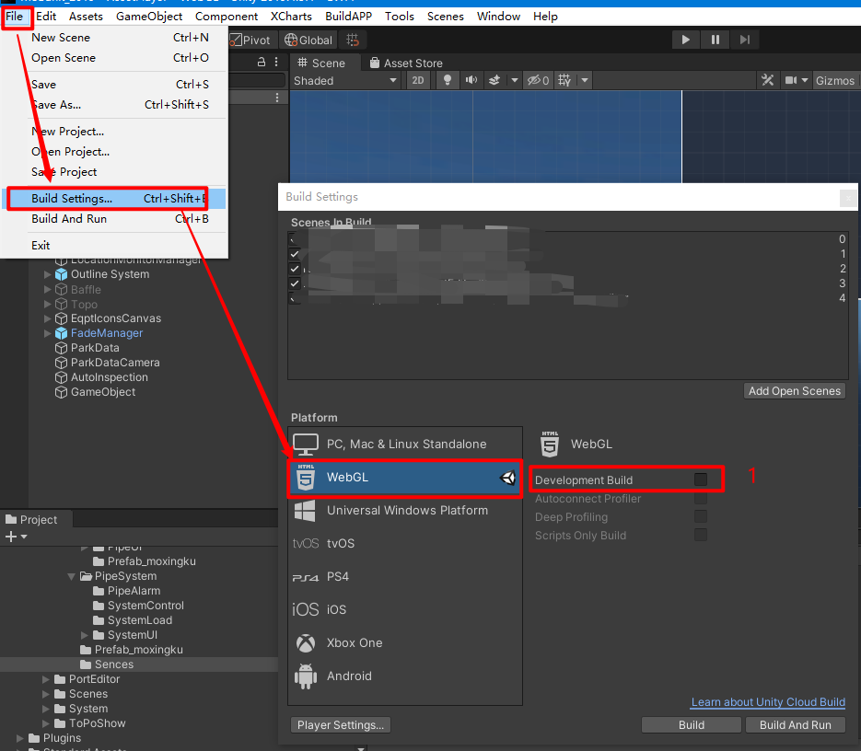
Task: Toggle hidden objects visibility eye icon
Action: (x=538, y=81)
